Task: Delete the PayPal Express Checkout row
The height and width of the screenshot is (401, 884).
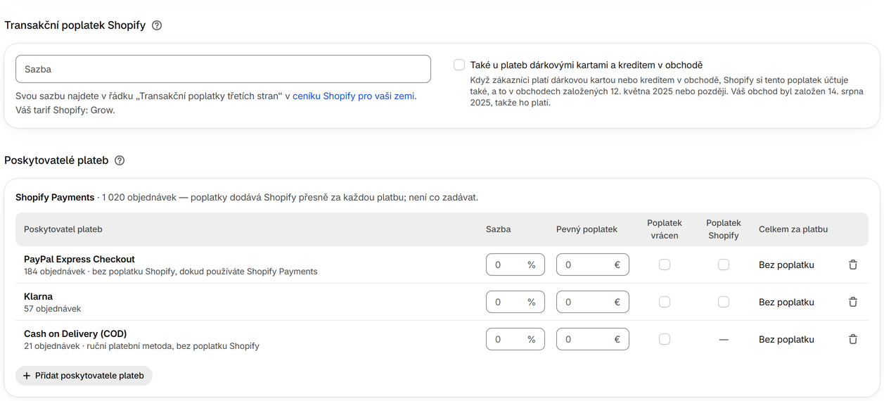Action: (853, 265)
